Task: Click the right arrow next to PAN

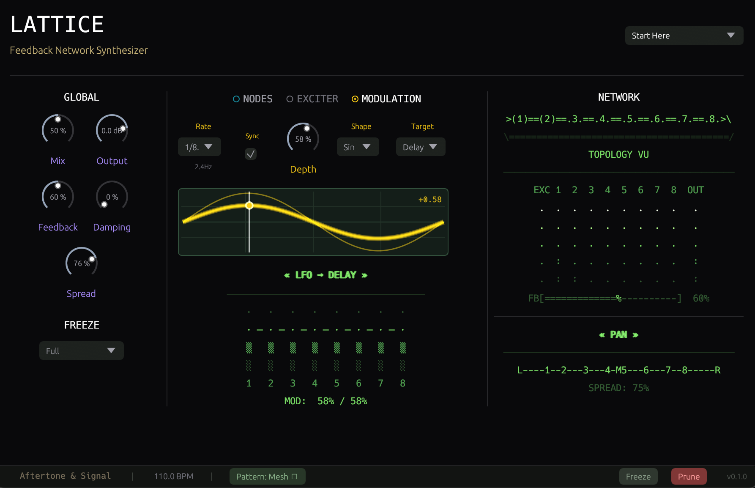Action: [x=635, y=334]
